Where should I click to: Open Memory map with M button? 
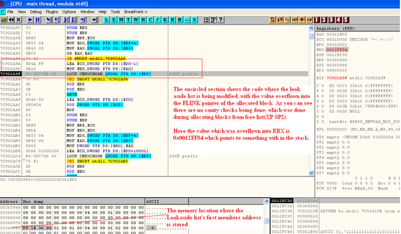[121, 20]
